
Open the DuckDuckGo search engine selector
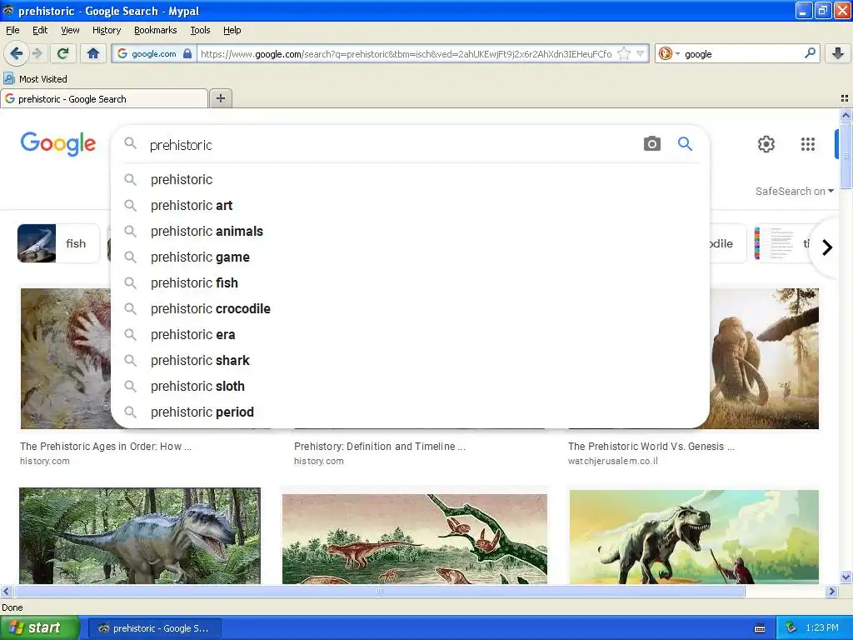click(x=669, y=53)
